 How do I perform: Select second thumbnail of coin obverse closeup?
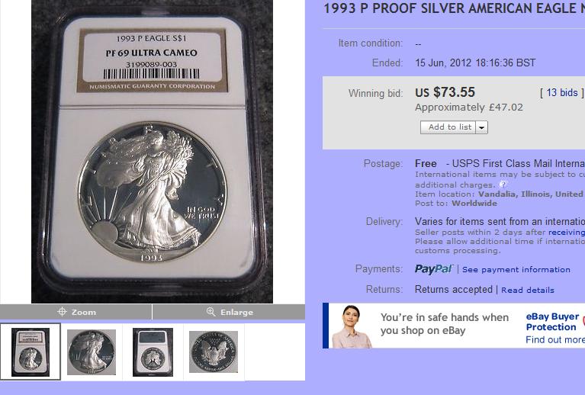(x=92, y=352)
